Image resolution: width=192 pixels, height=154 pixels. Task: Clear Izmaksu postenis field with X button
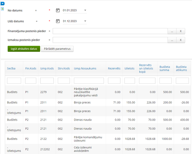tap(180, 40)
